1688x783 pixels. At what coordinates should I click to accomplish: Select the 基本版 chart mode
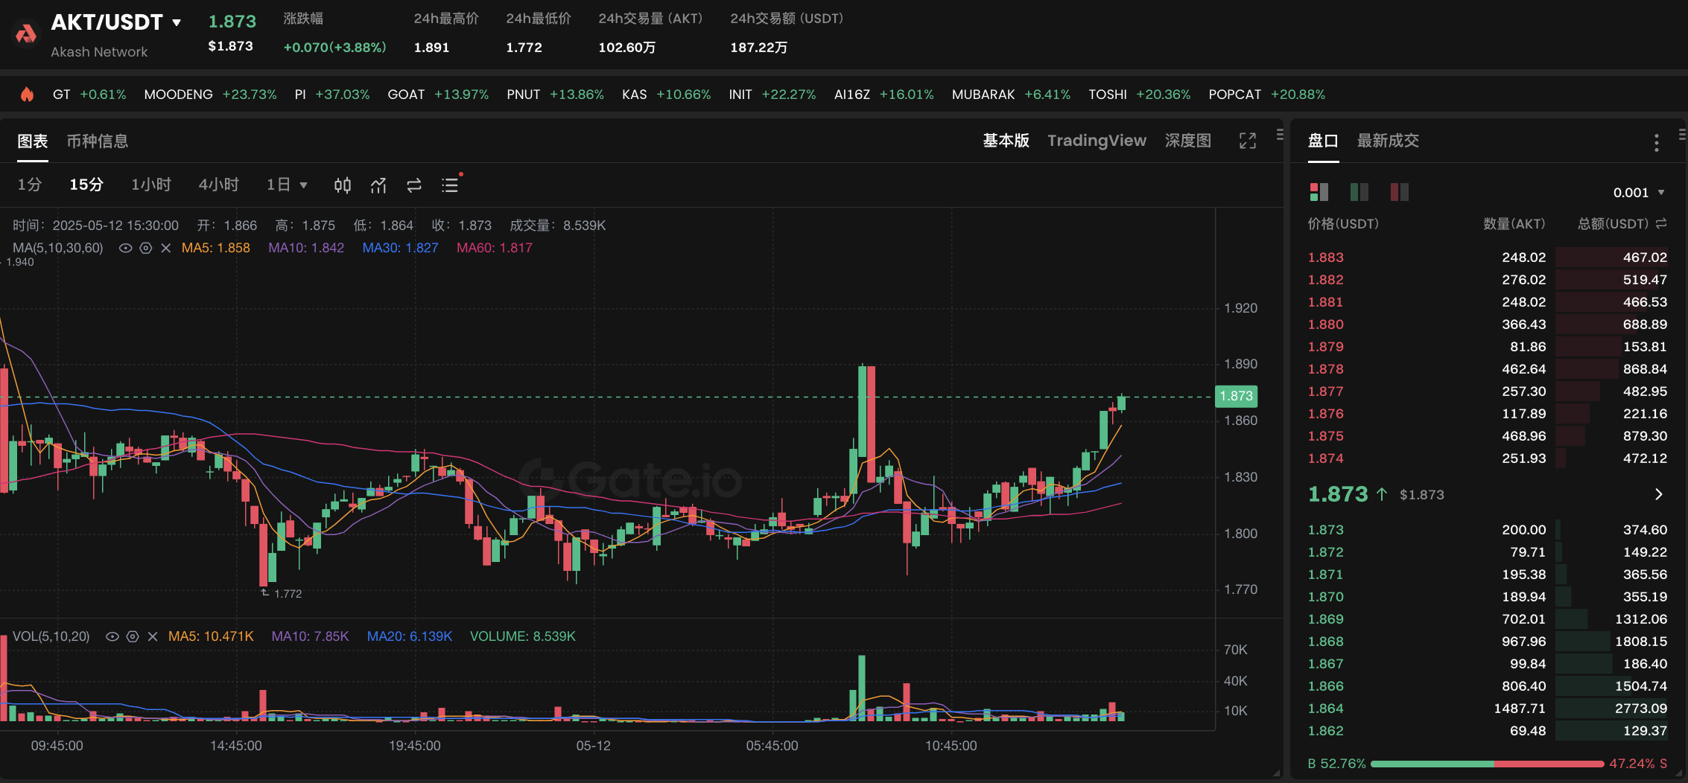[x=1006, y=141]
